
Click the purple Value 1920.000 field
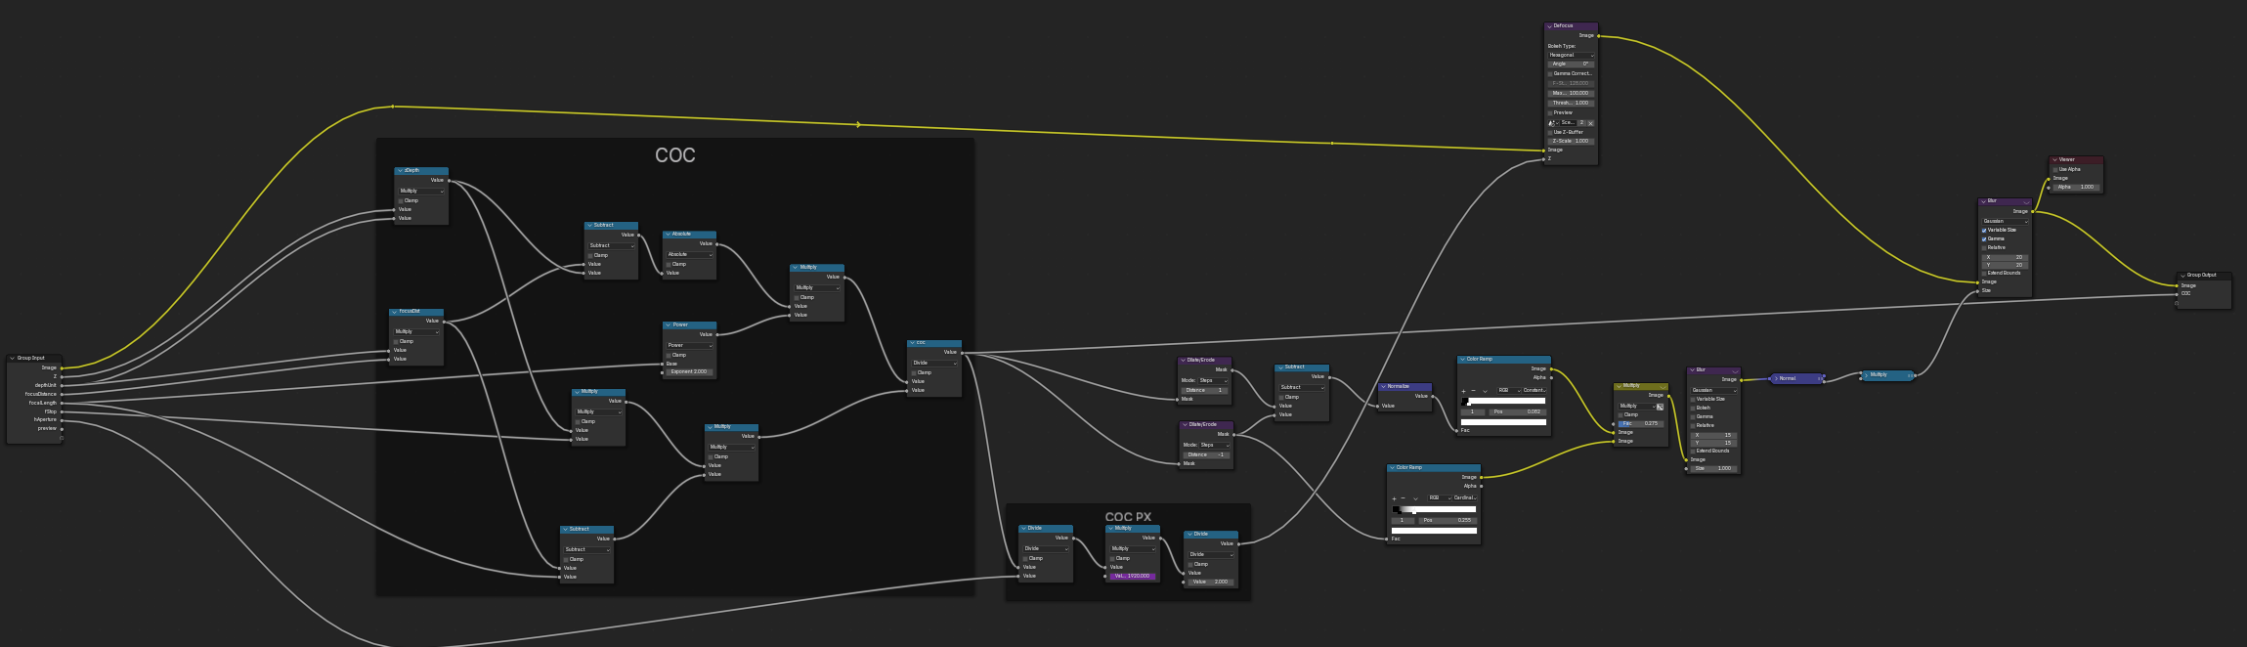[x=1132, y=576]
